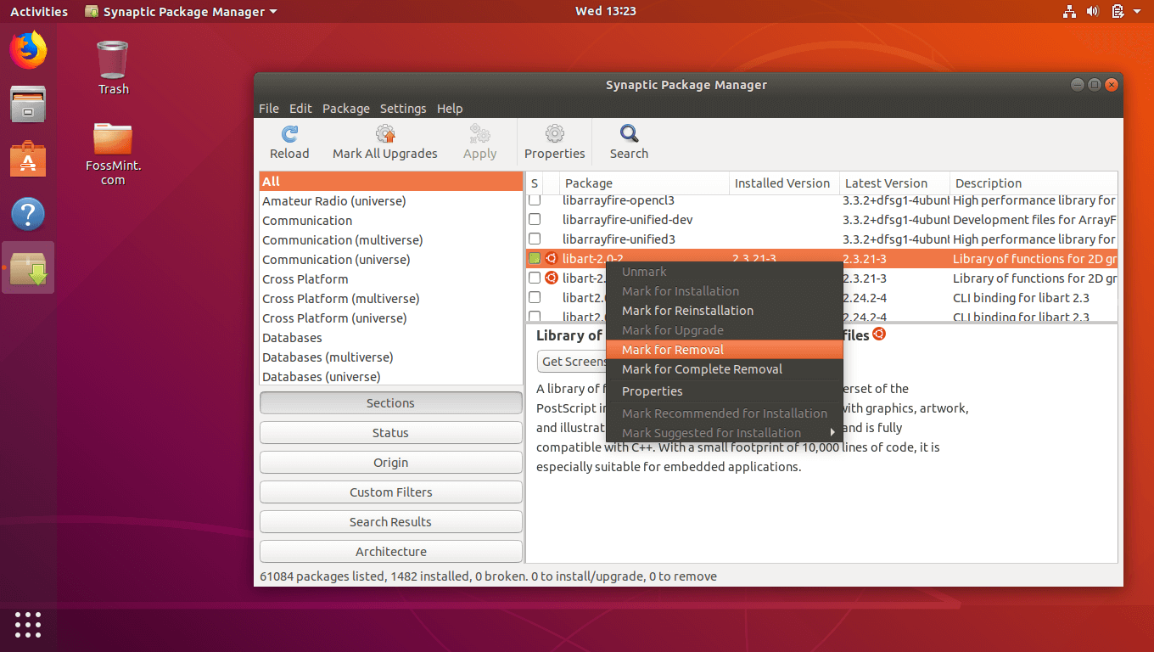Viewport: 1154px width, 652px height.
Task: Select Communication (universe) section
Action: tap(391, 260)
